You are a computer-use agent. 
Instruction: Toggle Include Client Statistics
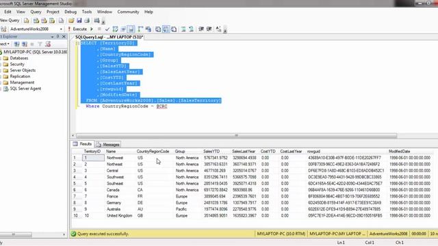click(x=148, y=29)
